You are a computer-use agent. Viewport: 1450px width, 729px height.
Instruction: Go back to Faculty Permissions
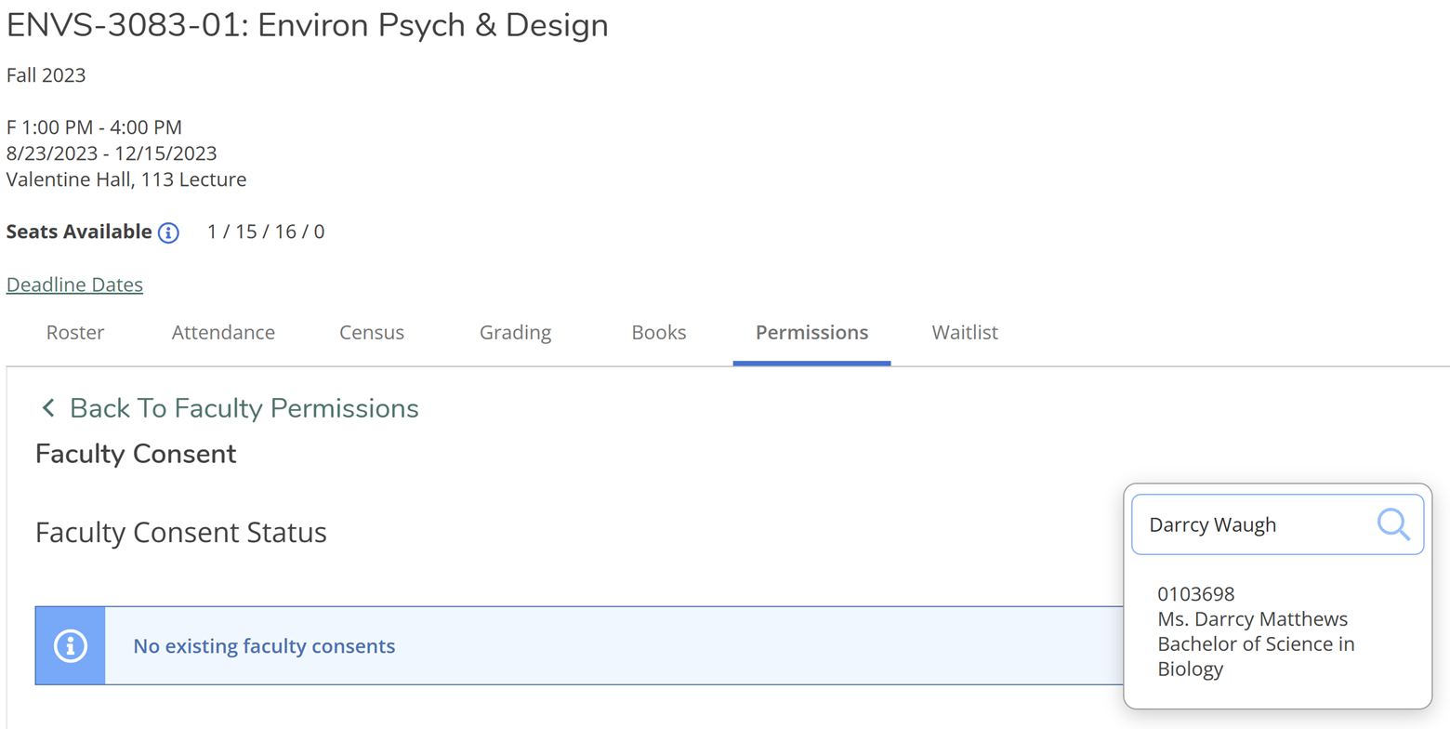(x=244, y=408)
